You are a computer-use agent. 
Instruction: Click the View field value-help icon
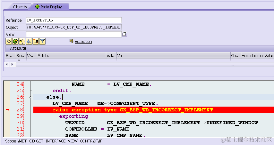click(124, 34)
